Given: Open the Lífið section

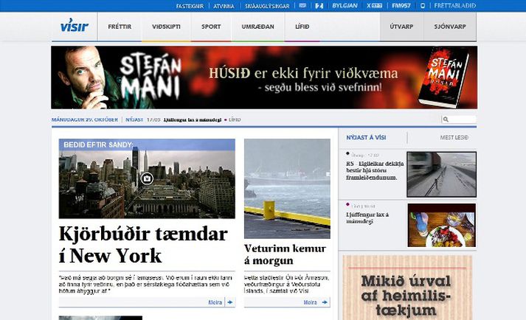Looking at the screenshot, I should tap(302, 27).
